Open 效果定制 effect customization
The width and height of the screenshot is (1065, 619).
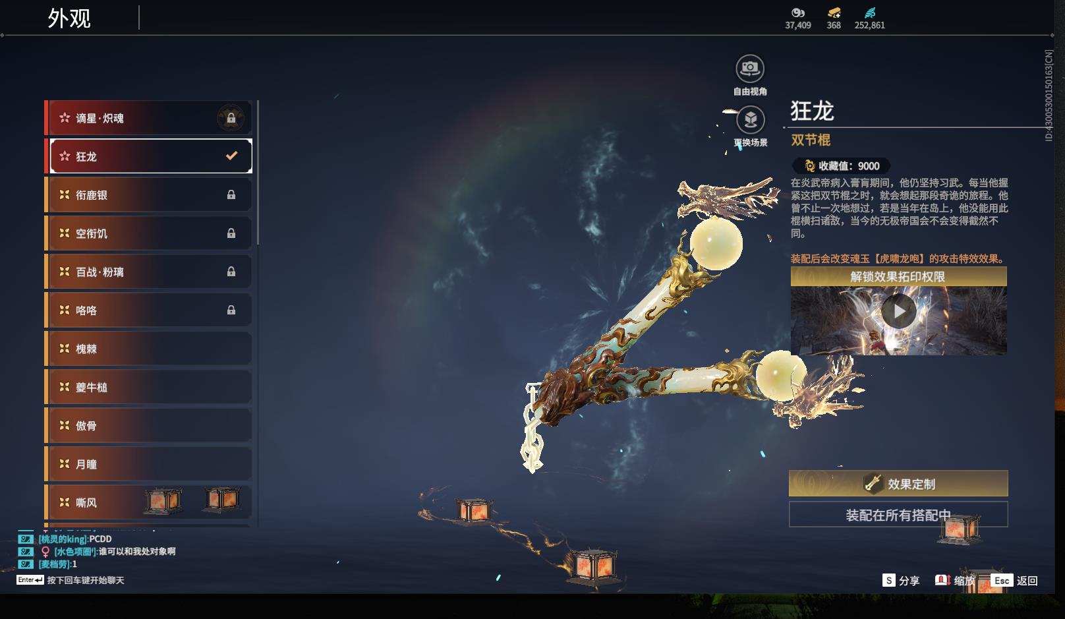898,484
